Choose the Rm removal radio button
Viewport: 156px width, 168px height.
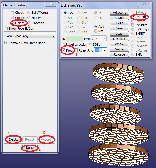96,31
